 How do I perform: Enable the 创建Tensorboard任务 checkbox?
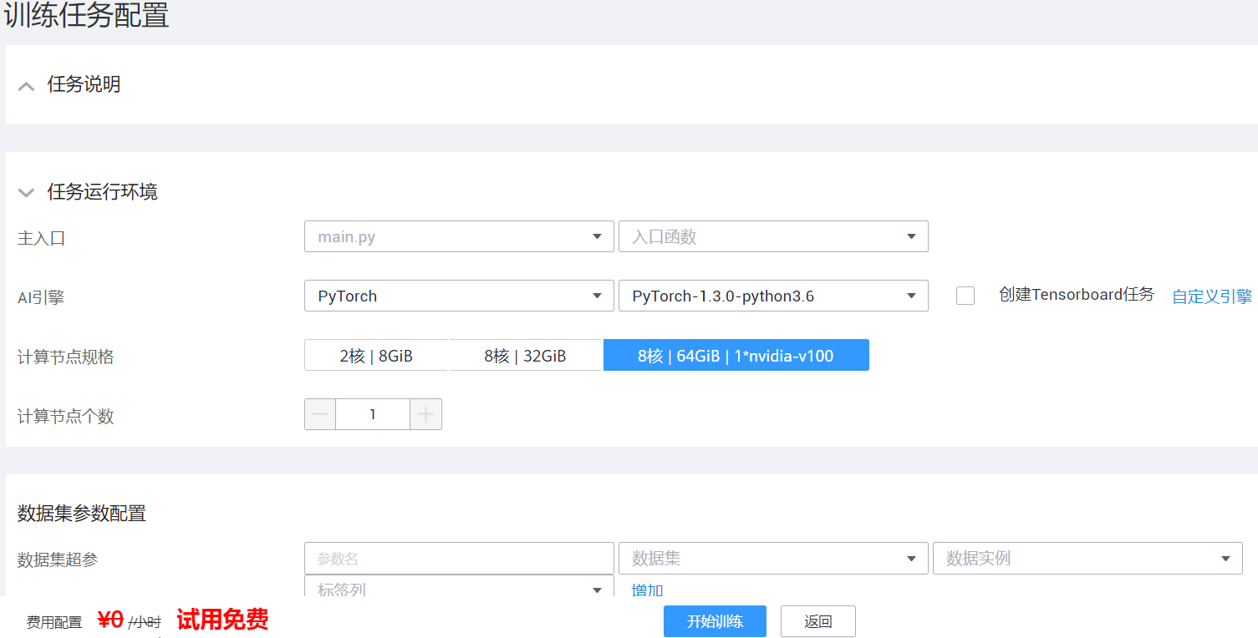point(965,296)
